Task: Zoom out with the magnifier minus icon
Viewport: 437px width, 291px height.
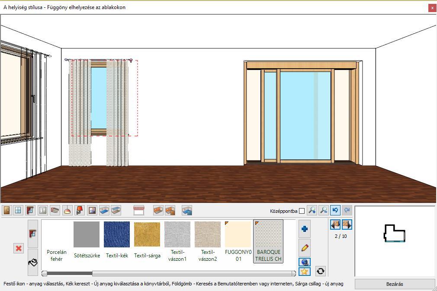Action: tap(324, 211)
